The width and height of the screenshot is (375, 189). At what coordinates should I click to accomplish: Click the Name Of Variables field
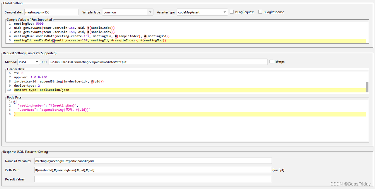click(153, 161)
